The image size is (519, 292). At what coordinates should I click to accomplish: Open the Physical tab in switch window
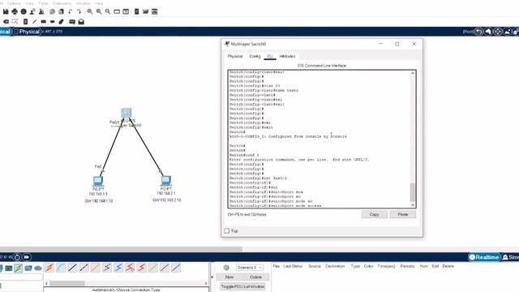[x=235, y=56]
